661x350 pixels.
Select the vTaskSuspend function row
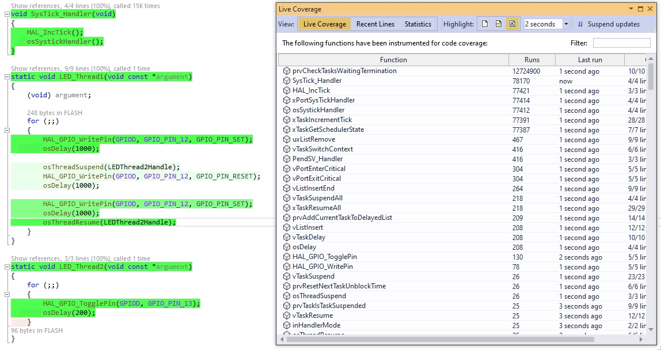click(x=462, y=276)
